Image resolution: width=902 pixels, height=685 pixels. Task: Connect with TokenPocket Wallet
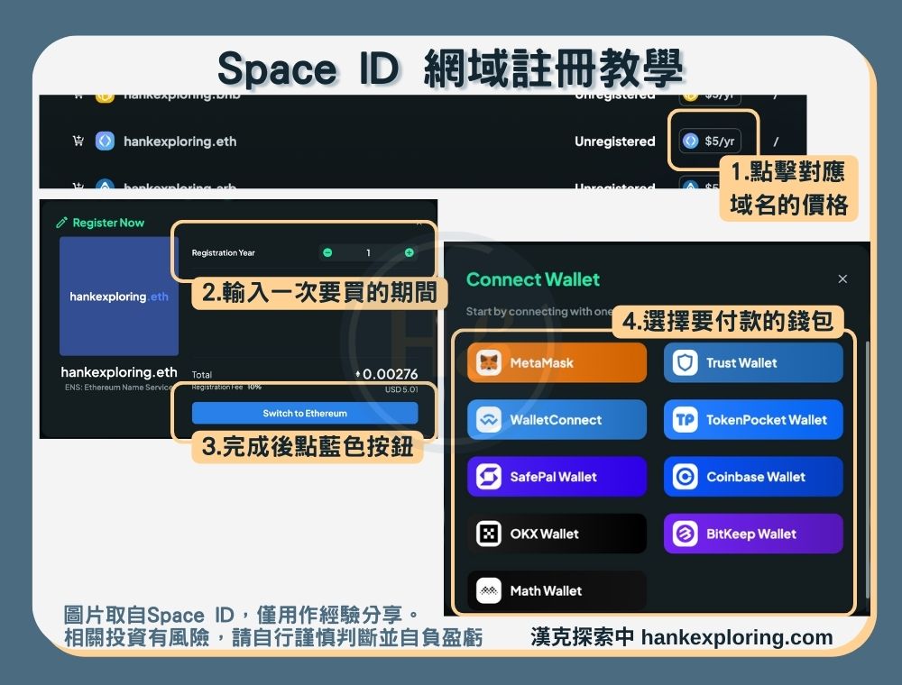click(753, 419)
